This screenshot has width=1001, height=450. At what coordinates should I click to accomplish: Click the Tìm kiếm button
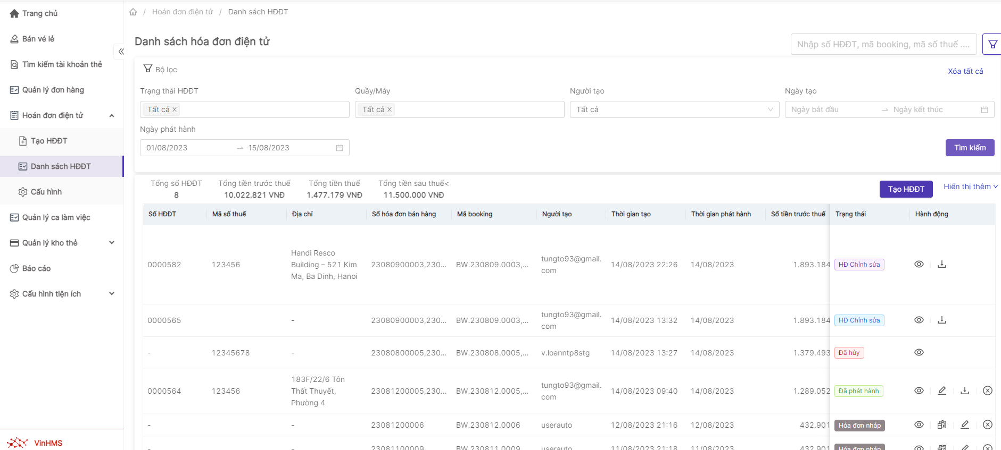tap(969, 148)
